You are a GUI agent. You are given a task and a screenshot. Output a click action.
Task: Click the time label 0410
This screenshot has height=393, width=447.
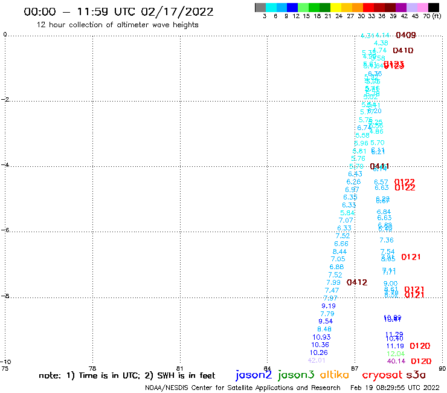coord(403,51)
